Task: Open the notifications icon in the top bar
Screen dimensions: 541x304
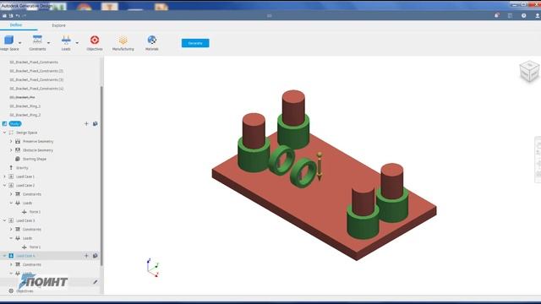Action: coord(497,15)
